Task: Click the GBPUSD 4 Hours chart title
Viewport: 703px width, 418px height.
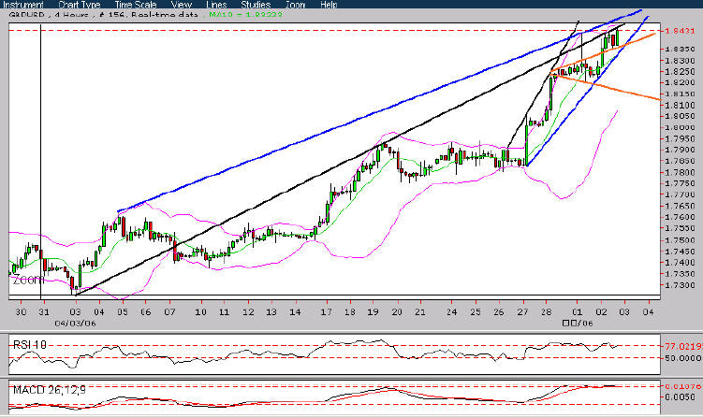Action: (x=103, y=15)
